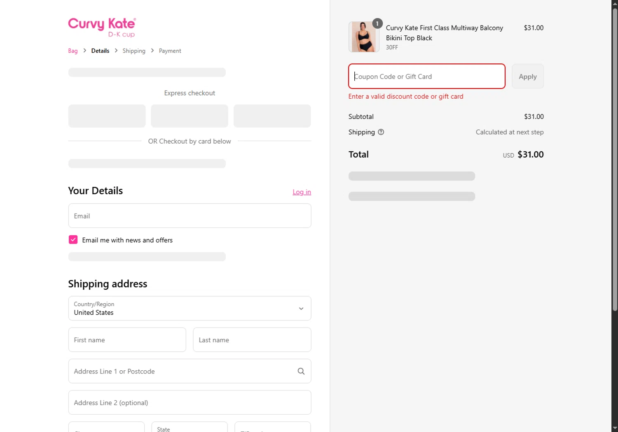Image resolution: width=618 pixels, height=432 pixels.
Task: Click the Express checkout label
Action: [190, 93]
